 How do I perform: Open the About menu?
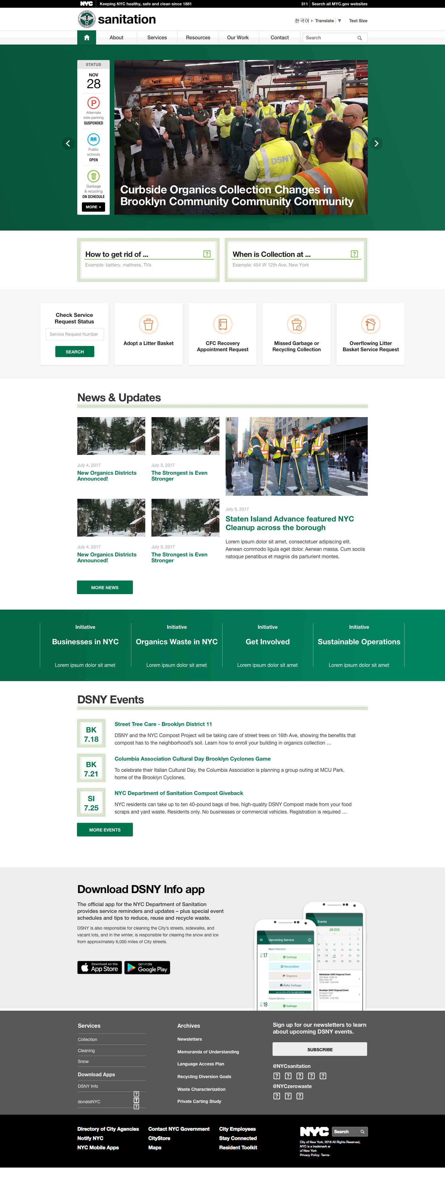[117, 37]
